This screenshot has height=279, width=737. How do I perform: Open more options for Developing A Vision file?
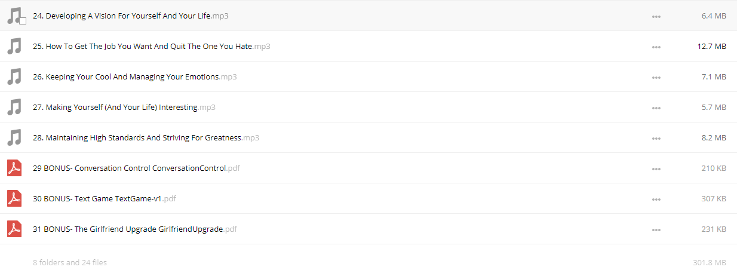pos(656,16)
